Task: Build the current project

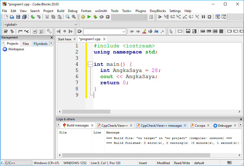Action: (x=83, y=17)
